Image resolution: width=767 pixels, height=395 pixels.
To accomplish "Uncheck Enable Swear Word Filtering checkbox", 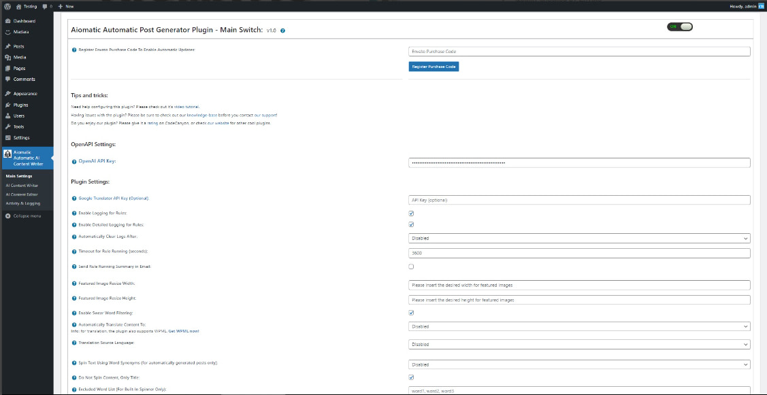I will [x=411, y=313].
